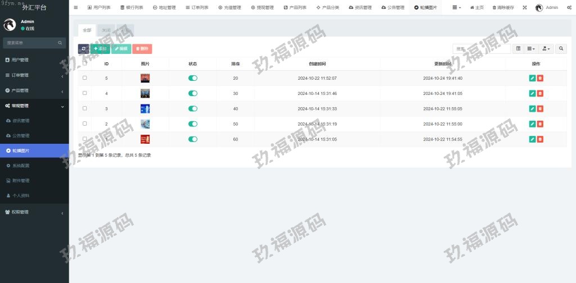Click the refresh icon button above table

tap(83, 49)
